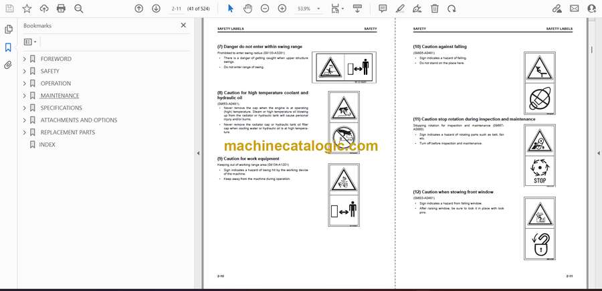Go to next page arrow
This screenshot has height=291, width=602.
click(x=156, y=9)
